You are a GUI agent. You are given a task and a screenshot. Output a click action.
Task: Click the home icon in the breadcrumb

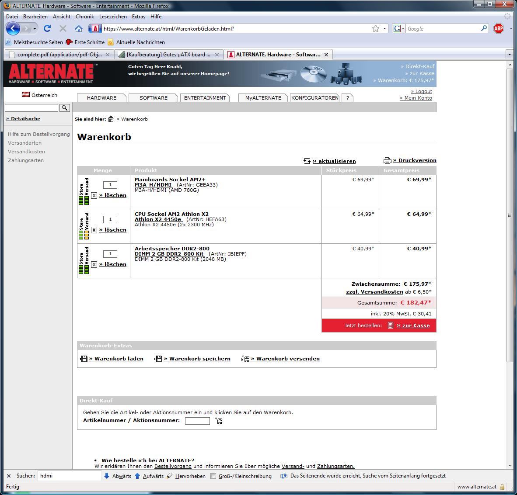(111, 119)
